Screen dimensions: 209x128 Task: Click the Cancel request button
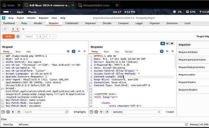[29, 37]
